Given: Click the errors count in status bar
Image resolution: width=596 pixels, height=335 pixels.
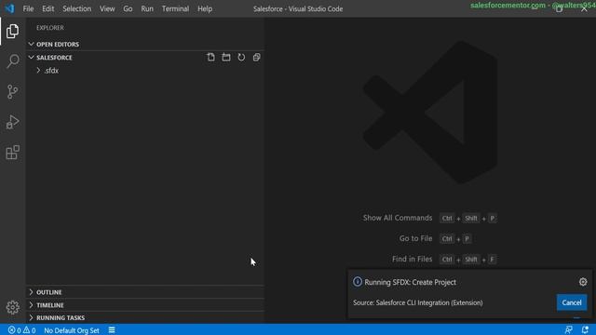Looking at the screenshot, I should pos(15,330).
